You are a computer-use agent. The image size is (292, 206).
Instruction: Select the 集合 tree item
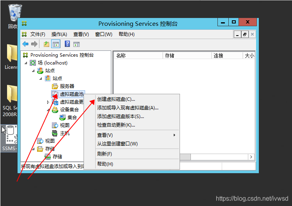pyautogui.click(x=72, y=117)
